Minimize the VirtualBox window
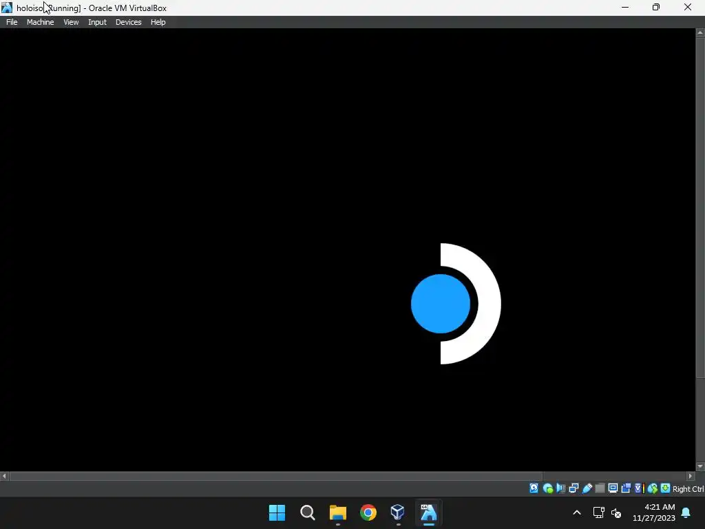Image resolution: width=705 pixels, height=529 pixels. pyautogui.click(x=625, y=8)
